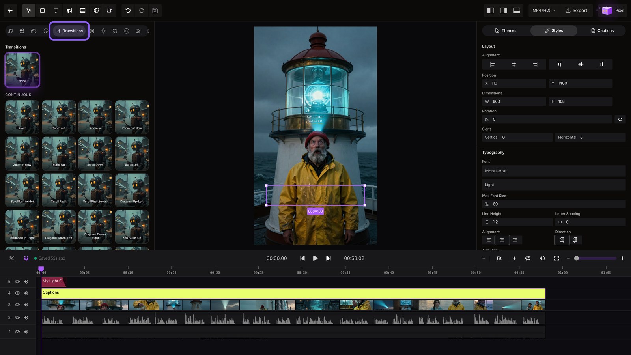Open the Montserrat font dropdown
Viewport: 631px width, 355px height.
coord(553,171)
